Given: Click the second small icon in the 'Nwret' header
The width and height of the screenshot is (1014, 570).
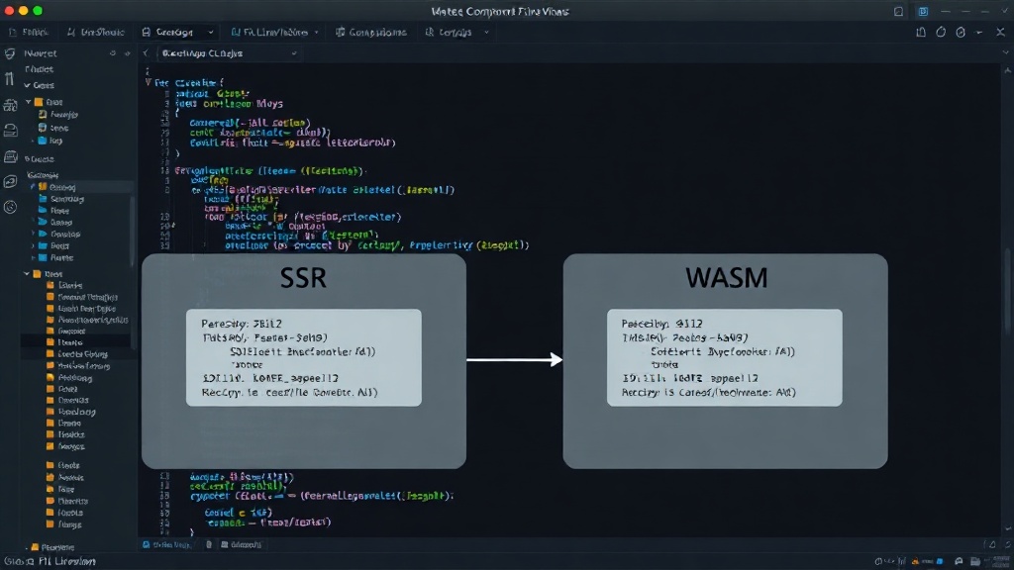Looking at the screenshot, I should (127, 53).
